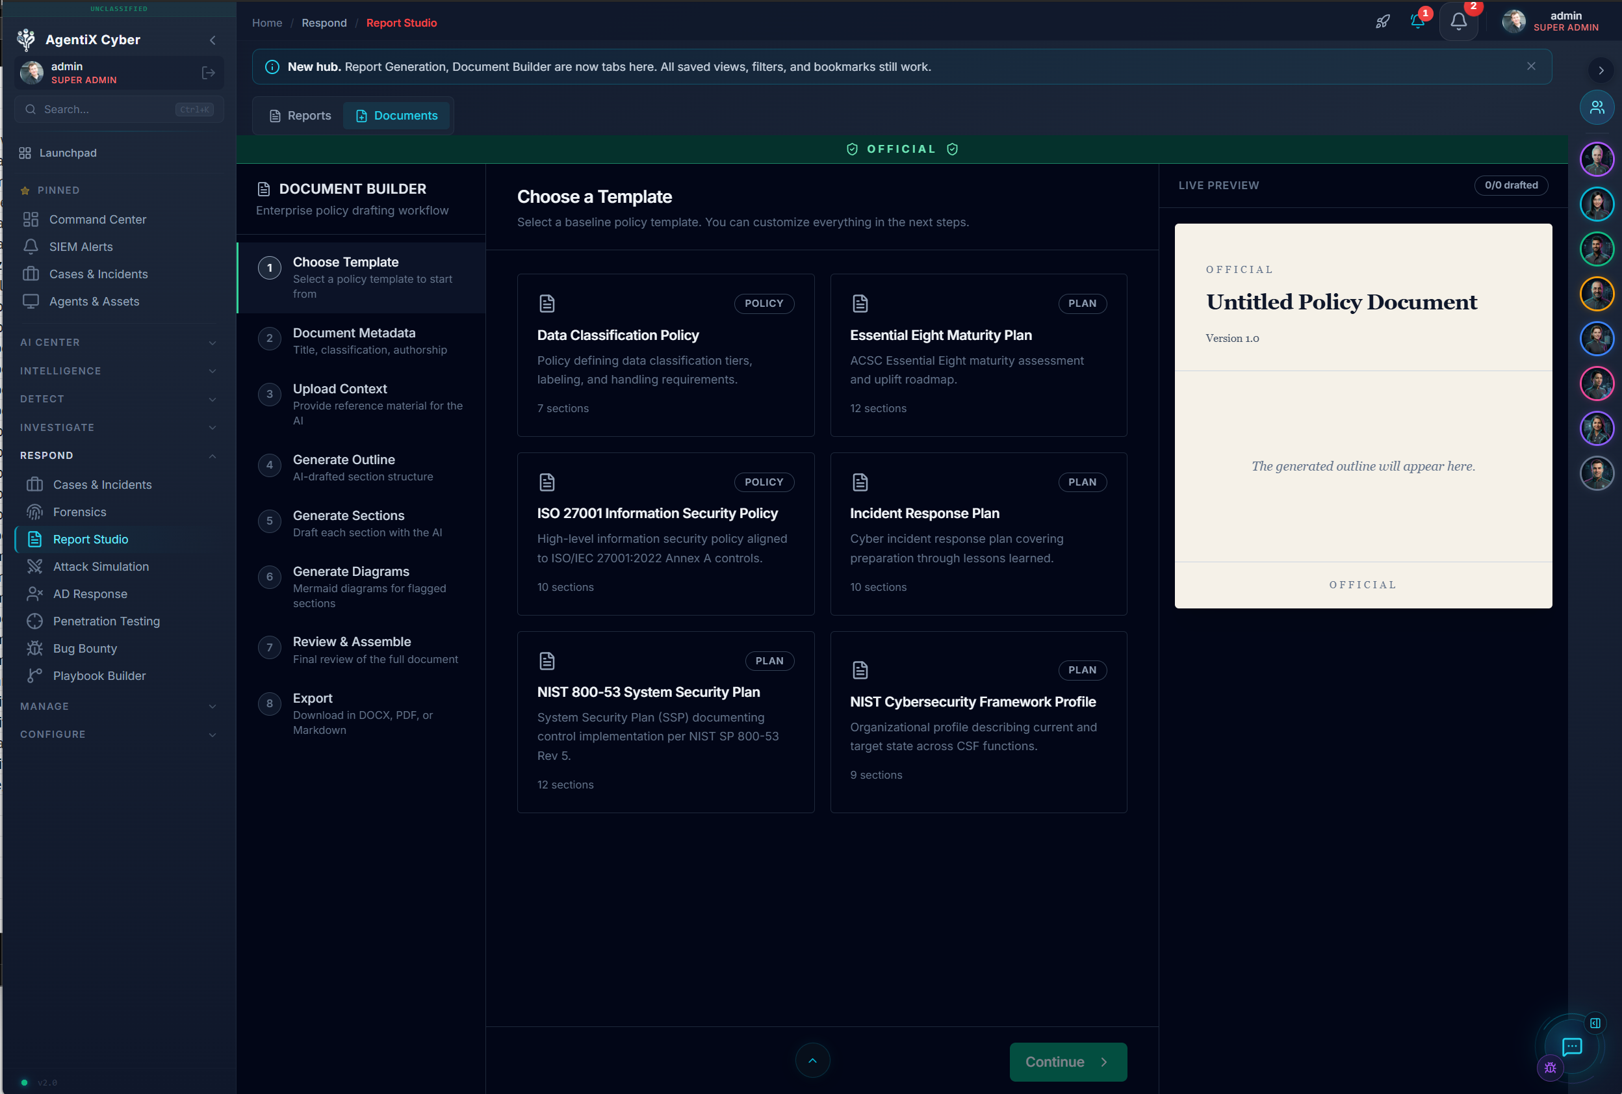Collapse the sidebar with the chevron
Image resolution: width=1622 pixels, height=1094 pixels.
coord(213,40)
